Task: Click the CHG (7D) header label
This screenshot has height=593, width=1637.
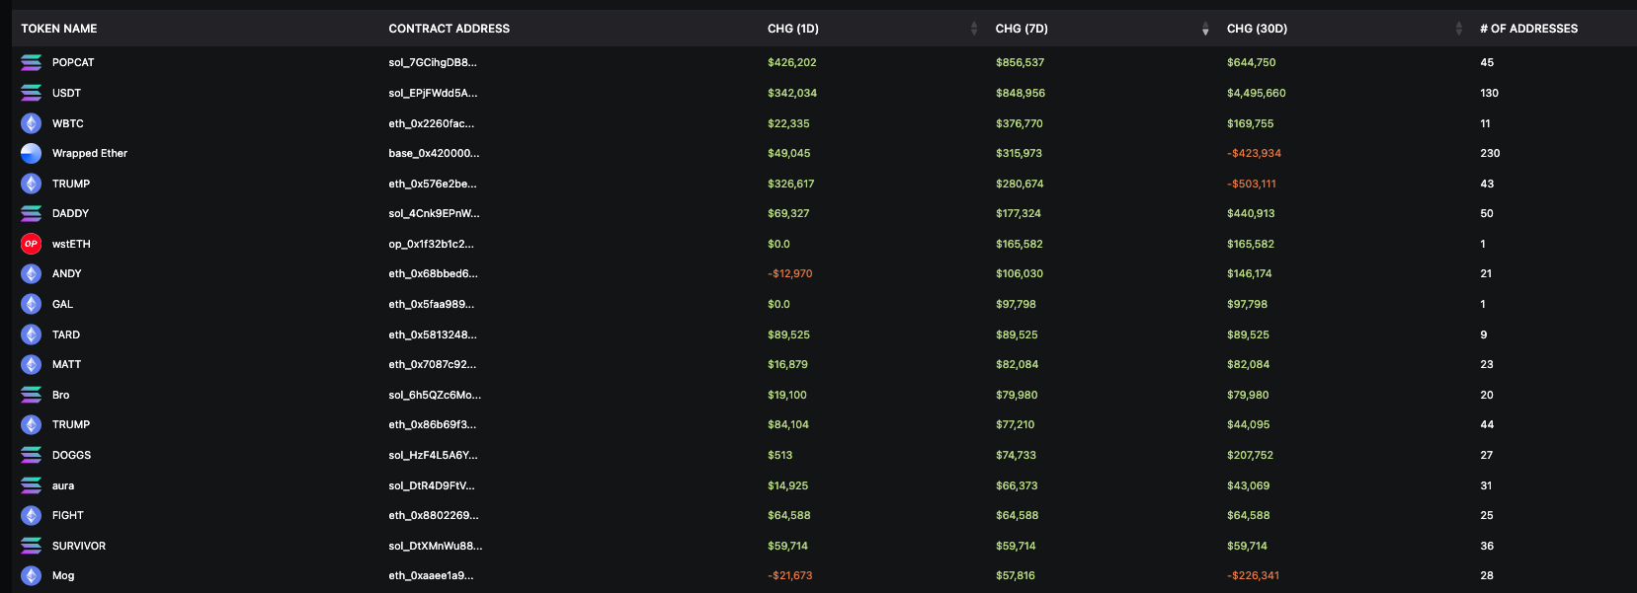Action: (x=1022, y=29)
